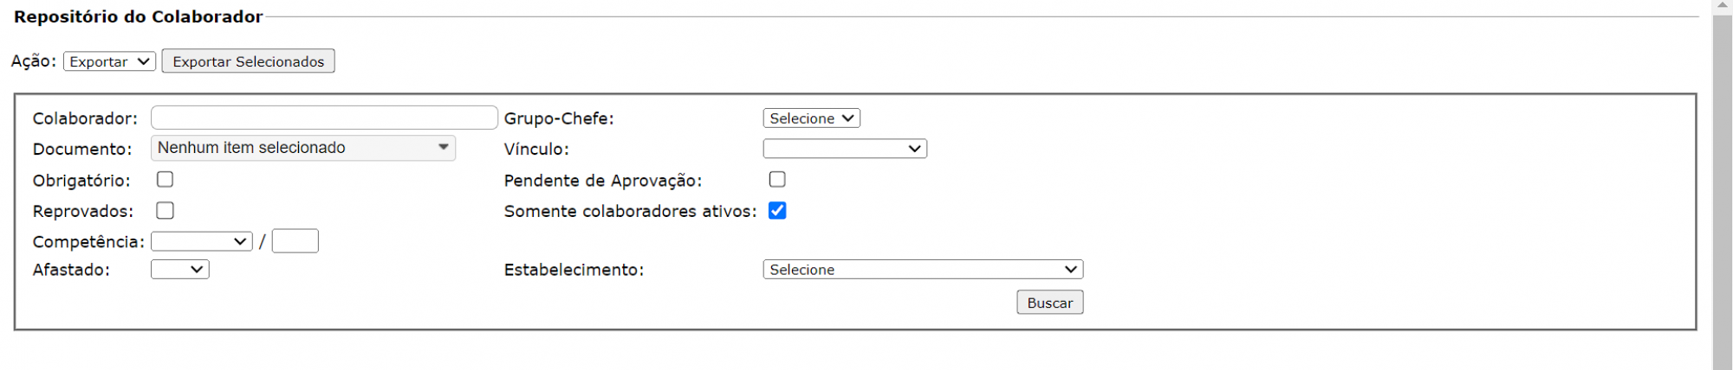
Task: Open the Competência month dropdown
Action: 201,241
